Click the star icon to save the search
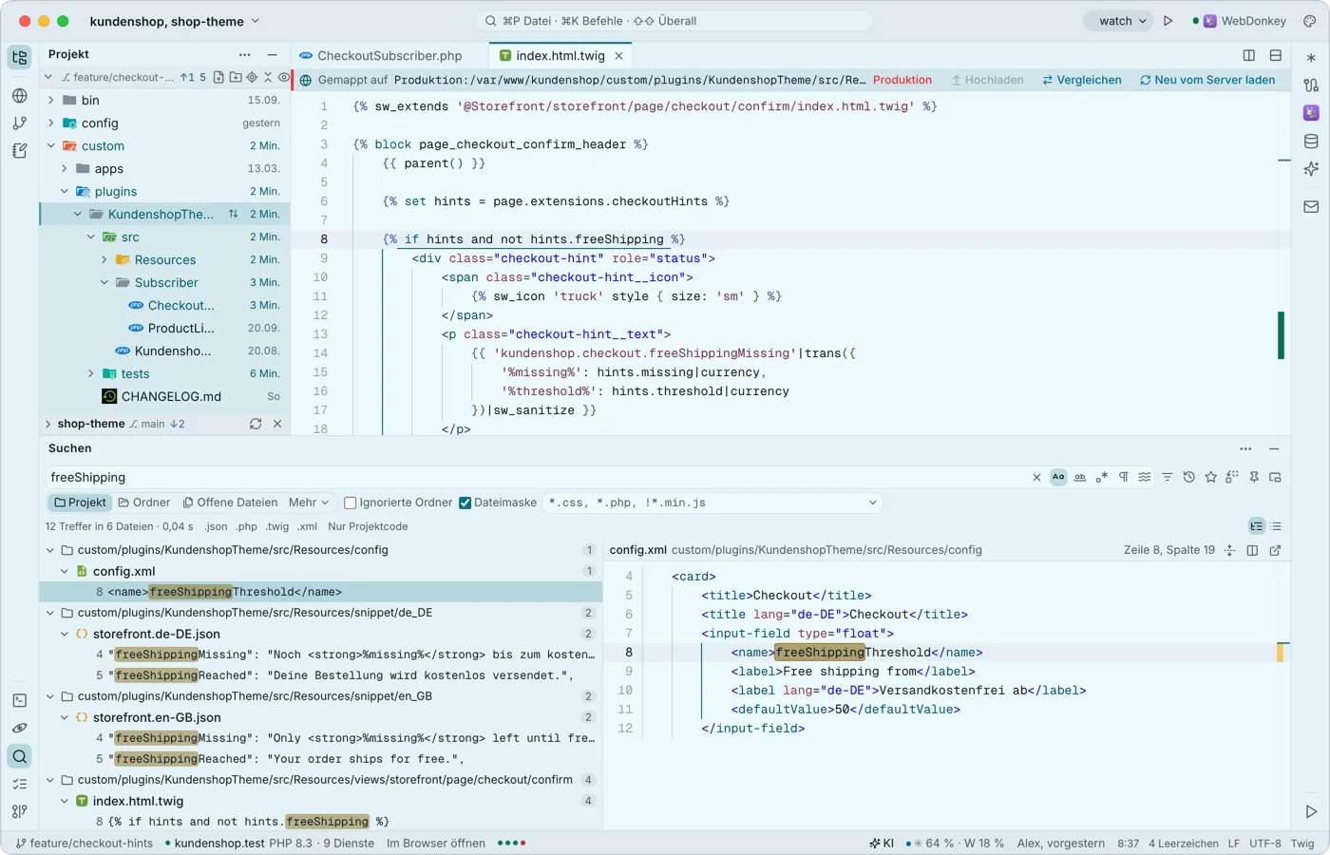Screen dimensions: 1330x855 pos(1210,477)
